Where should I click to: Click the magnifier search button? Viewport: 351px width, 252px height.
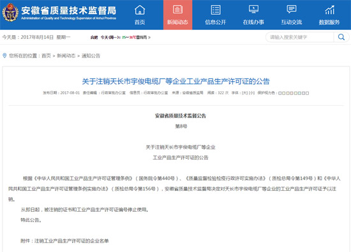(x=341, y=37)
